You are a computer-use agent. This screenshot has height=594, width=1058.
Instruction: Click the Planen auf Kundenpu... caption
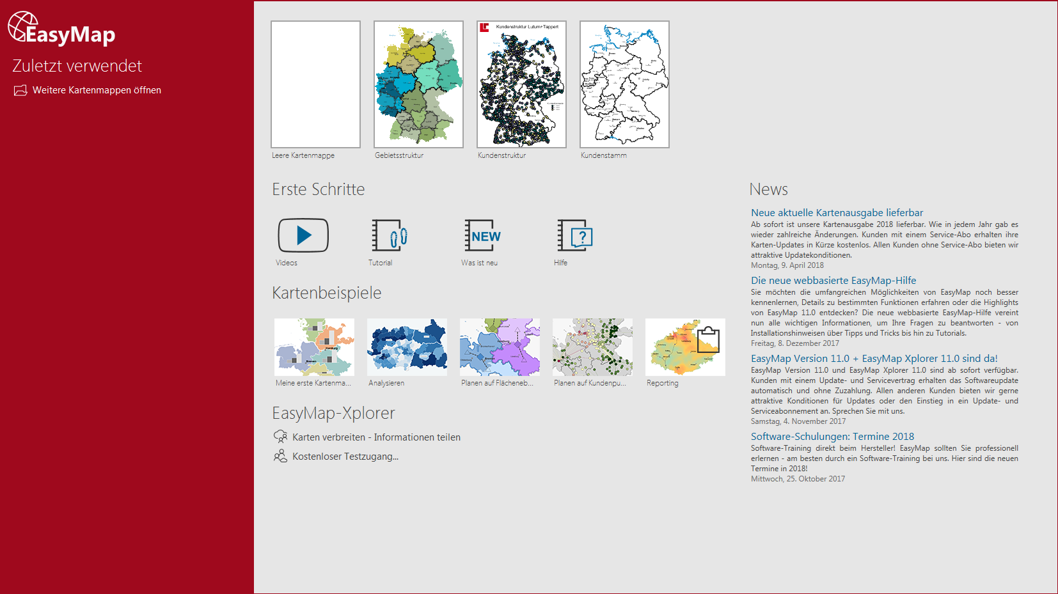click(590, 383)
